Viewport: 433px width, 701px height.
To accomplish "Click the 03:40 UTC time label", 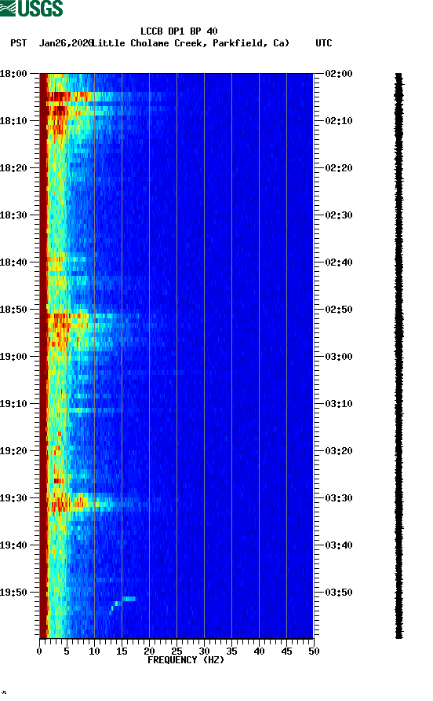I will pos(339,545).
